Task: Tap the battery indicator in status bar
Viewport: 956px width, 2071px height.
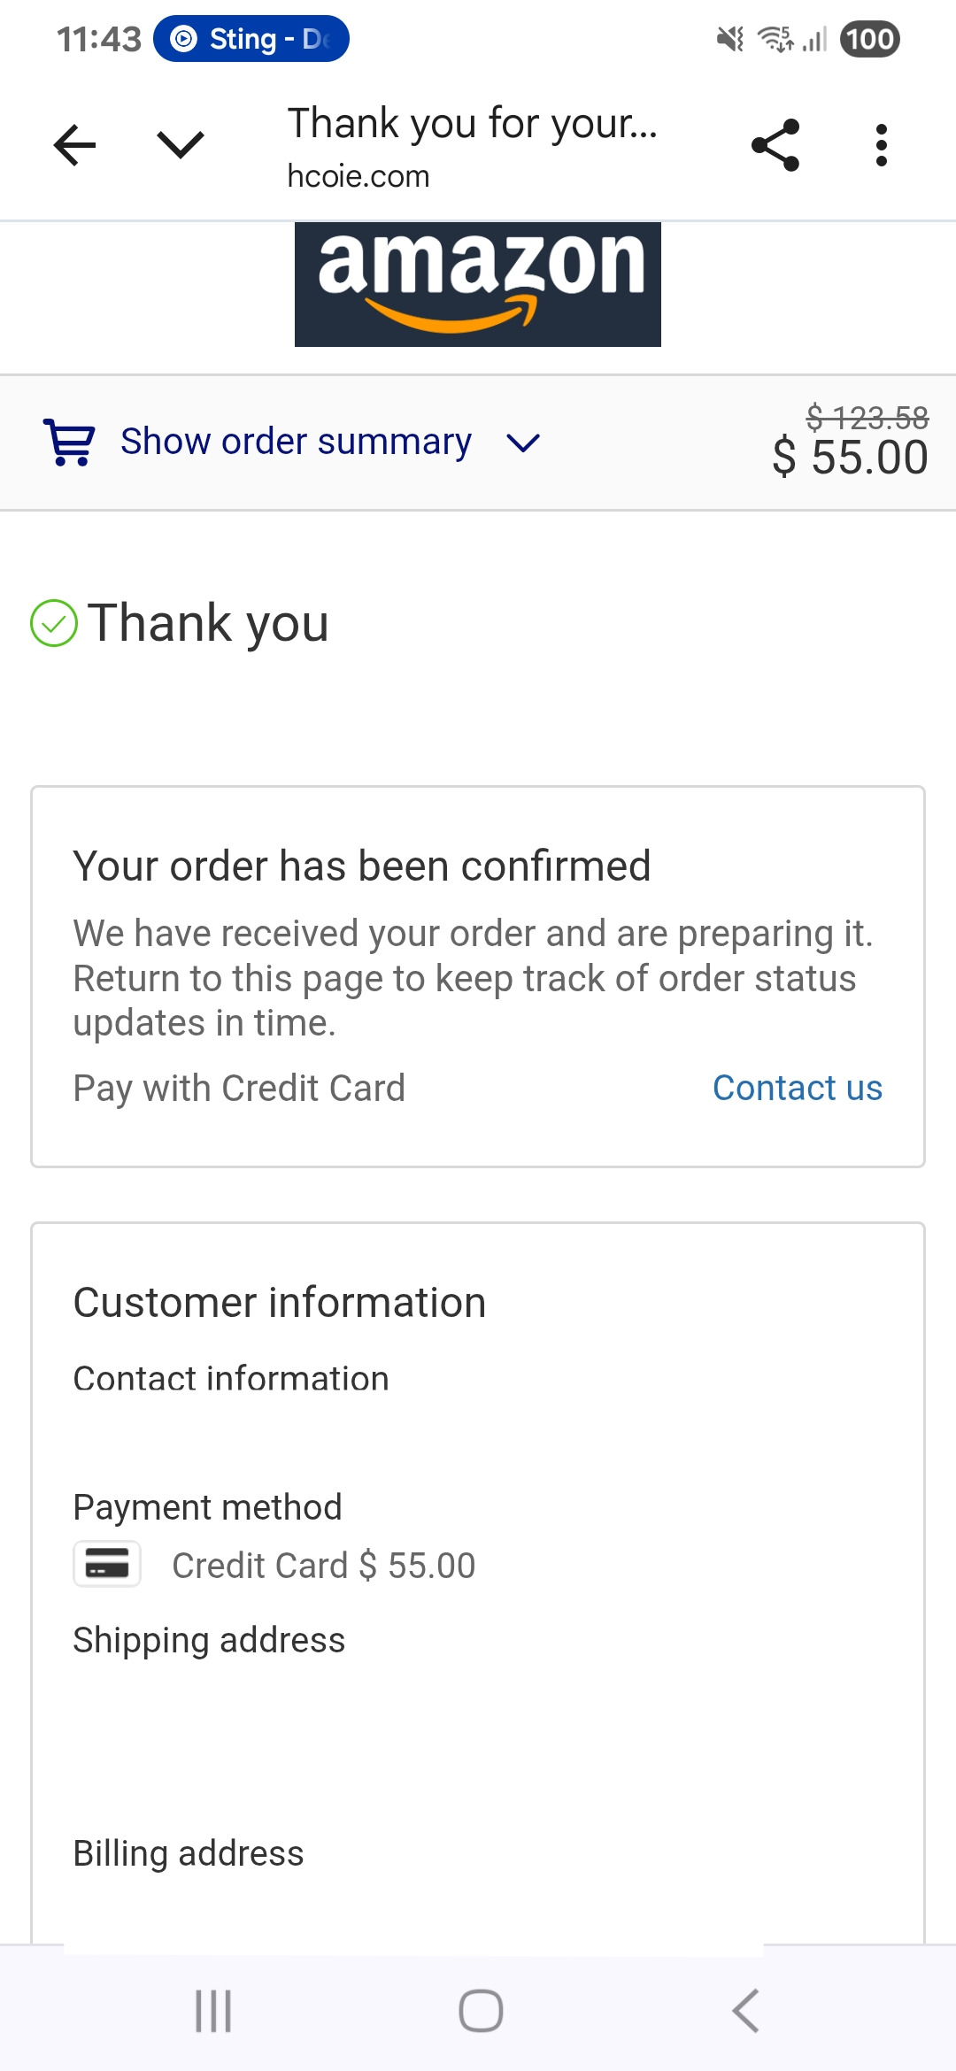Action: 869,39
